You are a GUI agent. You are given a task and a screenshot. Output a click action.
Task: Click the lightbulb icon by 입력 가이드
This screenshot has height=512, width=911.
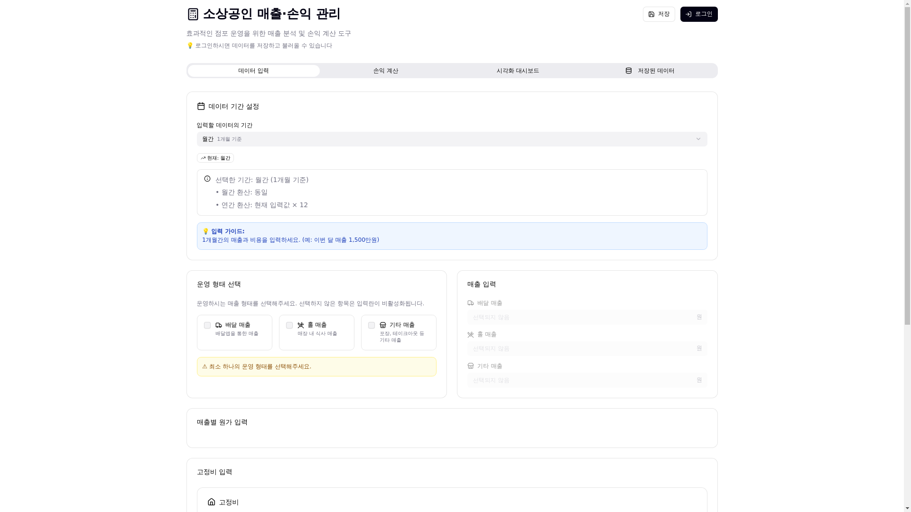(x=205, y=231)
